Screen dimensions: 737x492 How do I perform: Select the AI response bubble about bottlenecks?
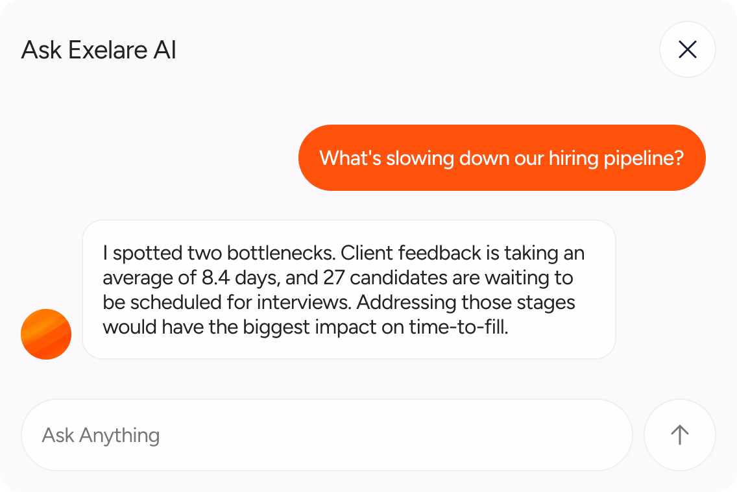pyautogui.click(x=349, y=289)
